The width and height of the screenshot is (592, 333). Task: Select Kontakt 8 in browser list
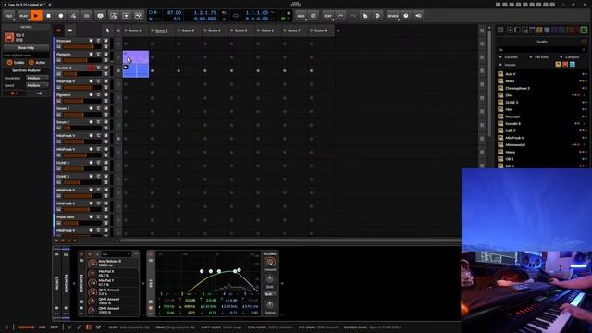click(542, 123)
